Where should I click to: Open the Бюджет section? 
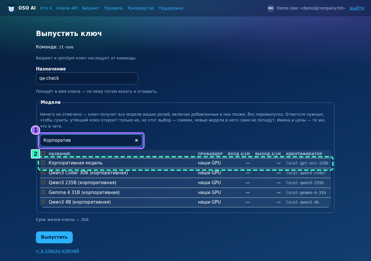pyautogui.click(x=91, y=8)
